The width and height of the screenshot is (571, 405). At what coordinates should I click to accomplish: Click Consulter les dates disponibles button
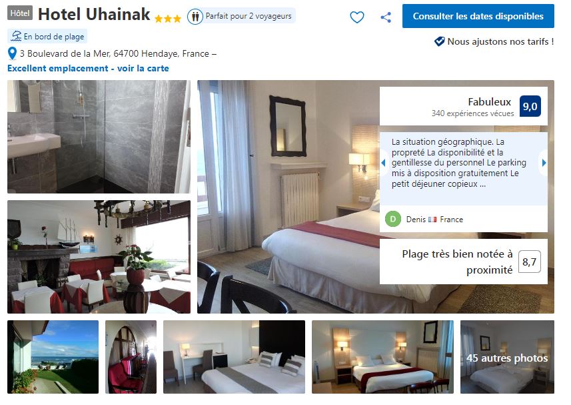click(478, 16)
